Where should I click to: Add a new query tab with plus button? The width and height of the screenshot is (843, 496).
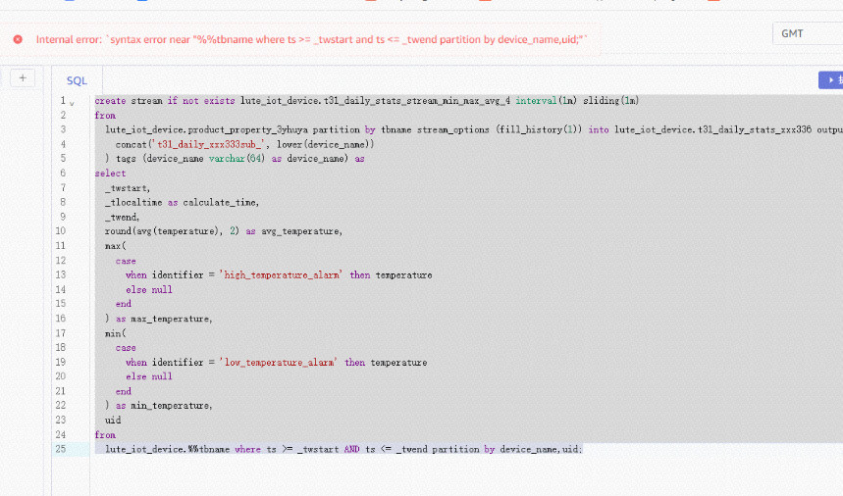(23, 78)
